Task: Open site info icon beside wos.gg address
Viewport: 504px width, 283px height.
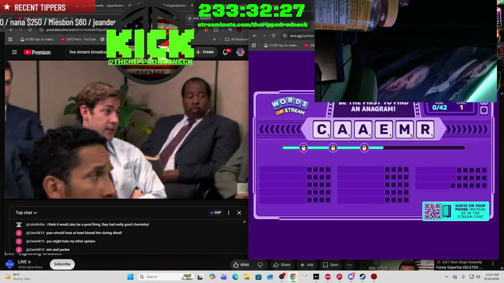Action: pos(285,35)
